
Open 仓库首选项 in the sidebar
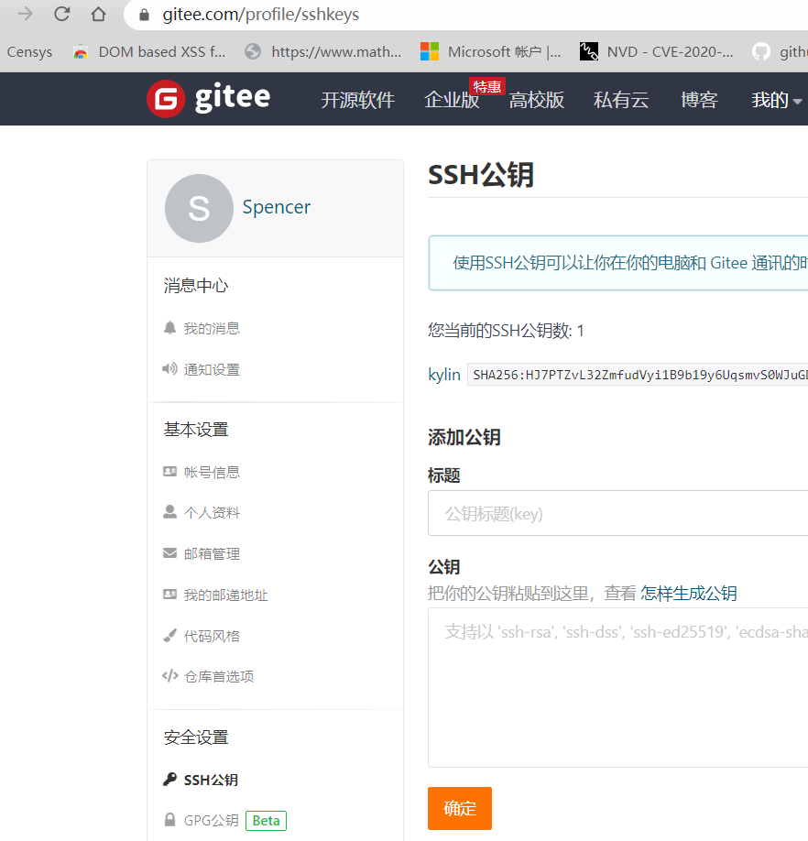[x=219, y=676]
